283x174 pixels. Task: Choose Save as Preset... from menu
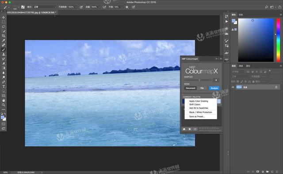point(197,116)
